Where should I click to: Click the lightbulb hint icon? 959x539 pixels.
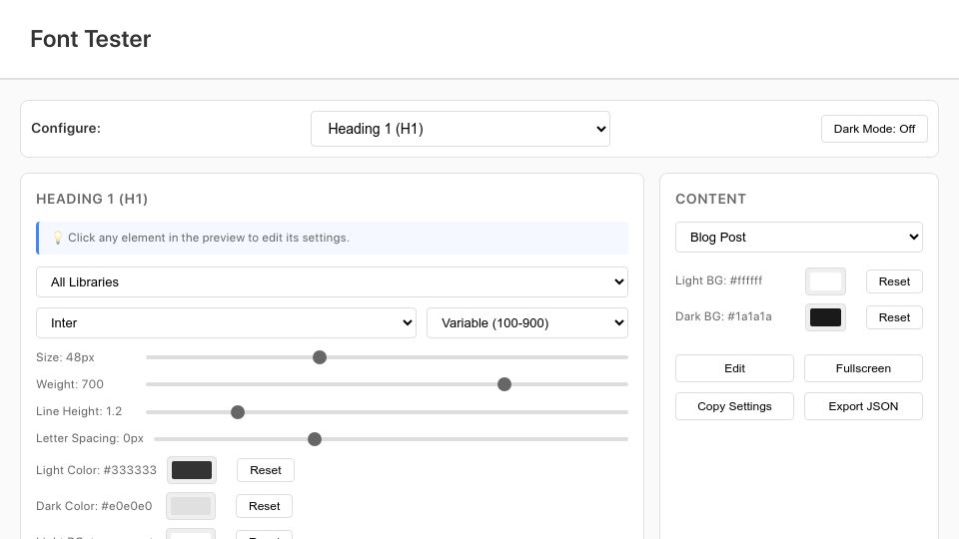[58, 238]
